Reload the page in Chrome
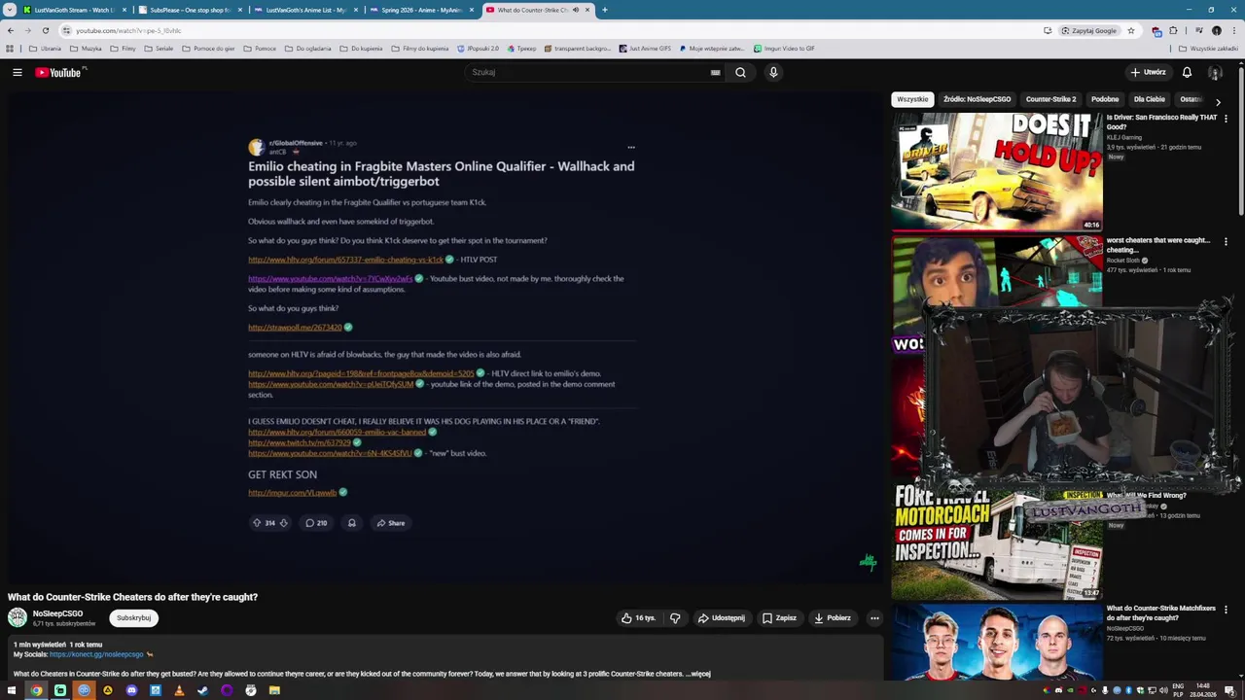Viewport: 1245px width, 700px height. pyautogui.click(x=45, y=30)
